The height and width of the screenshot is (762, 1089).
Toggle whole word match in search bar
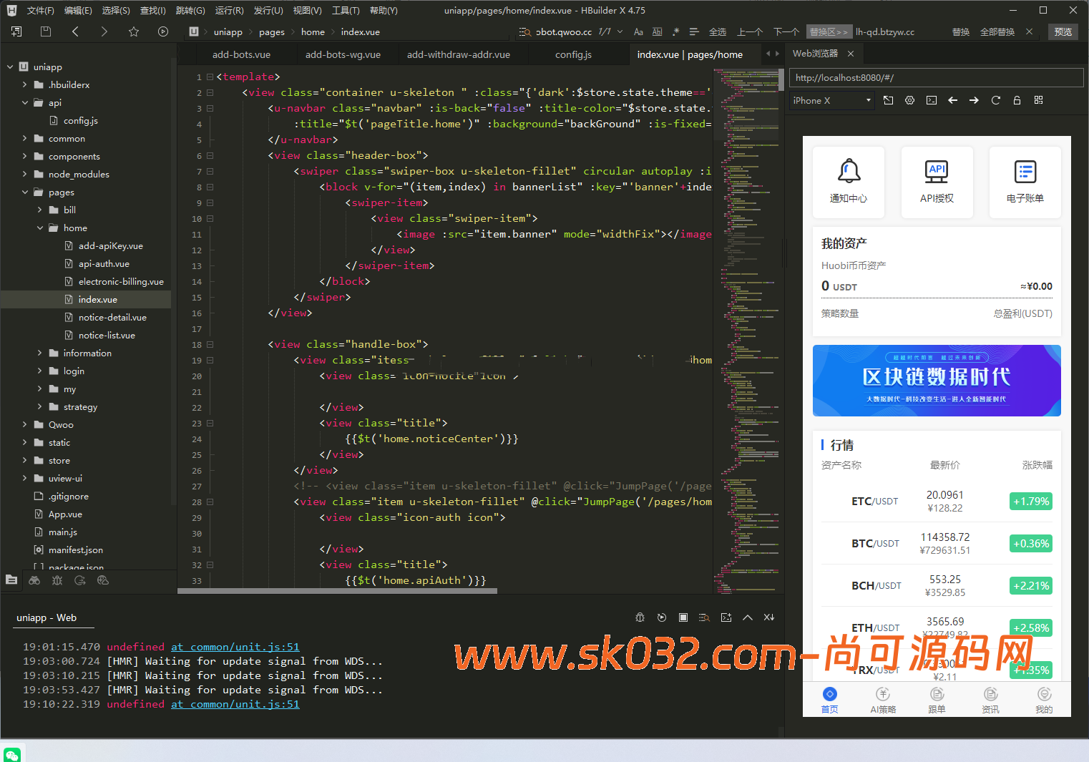(657, 31)
